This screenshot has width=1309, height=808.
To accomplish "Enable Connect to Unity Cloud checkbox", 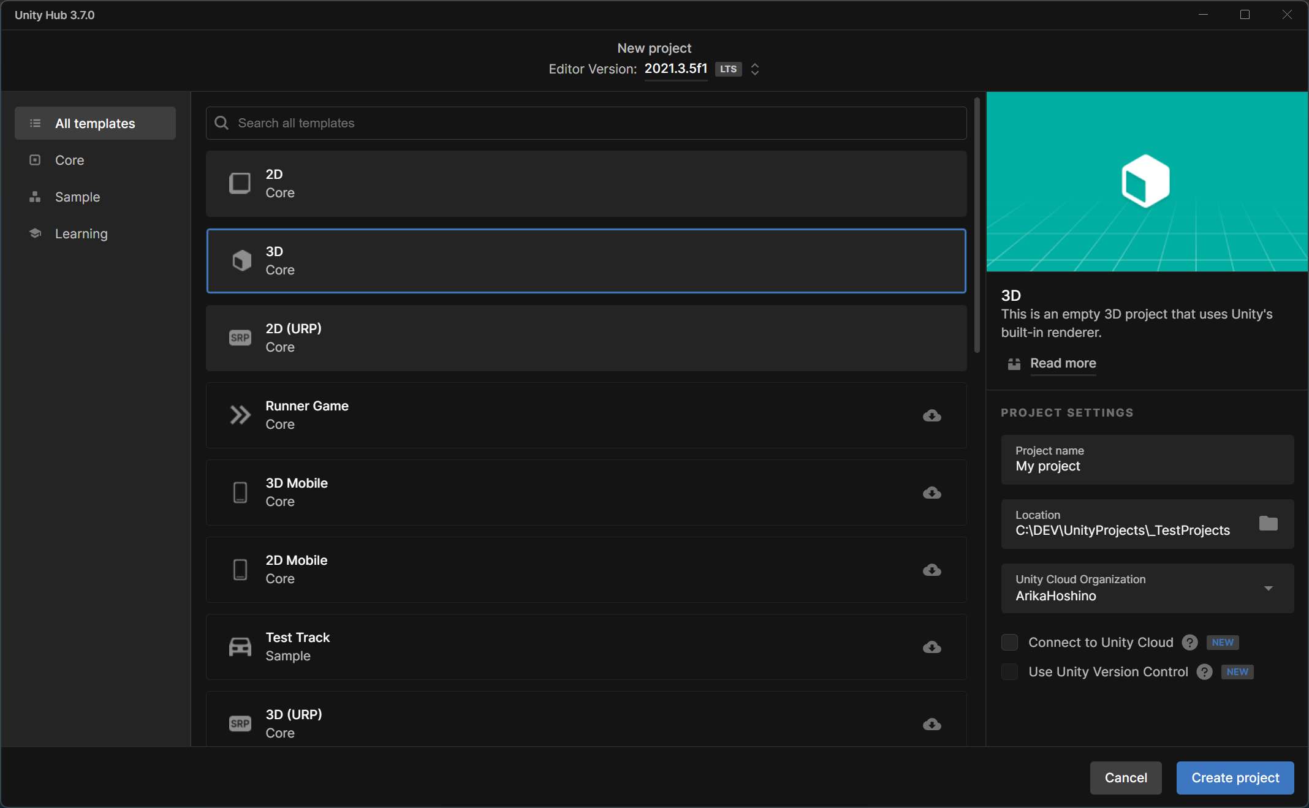I will (x=1009, y=642).
